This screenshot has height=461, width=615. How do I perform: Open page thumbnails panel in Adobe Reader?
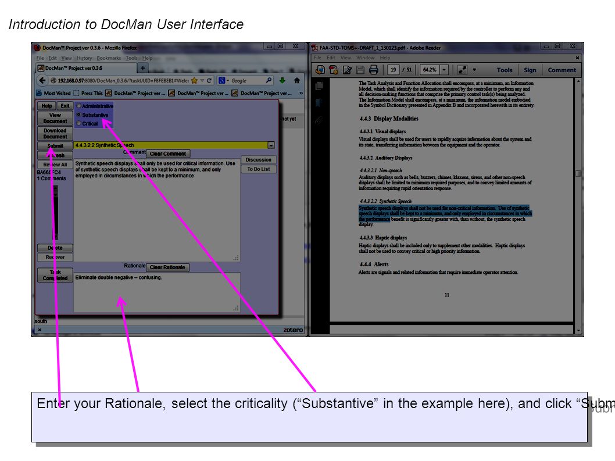[x=319, y=85]
